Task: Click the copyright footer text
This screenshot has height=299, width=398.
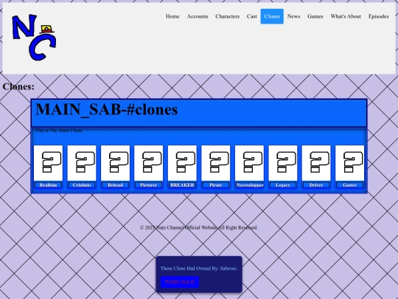Action: click(x=199, y=227)
